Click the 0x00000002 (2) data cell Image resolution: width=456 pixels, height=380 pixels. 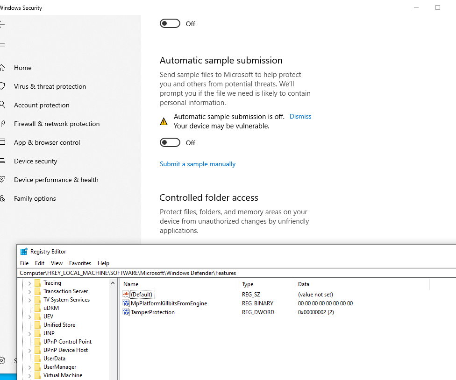316,312
